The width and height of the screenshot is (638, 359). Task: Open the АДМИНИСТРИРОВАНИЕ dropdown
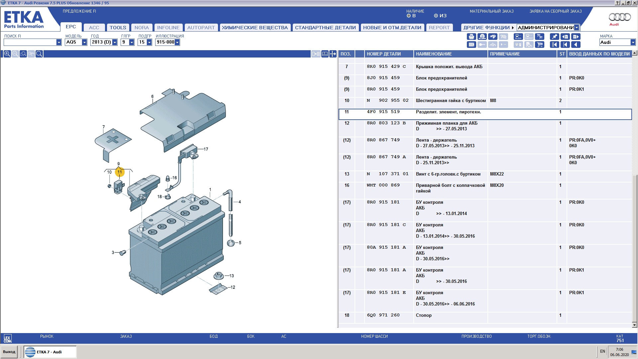pyautogui.click(x=577, y=28)
